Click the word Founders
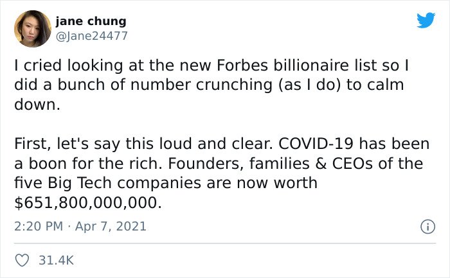This screenshot has width=450, height=278. [x=206, y=163]
